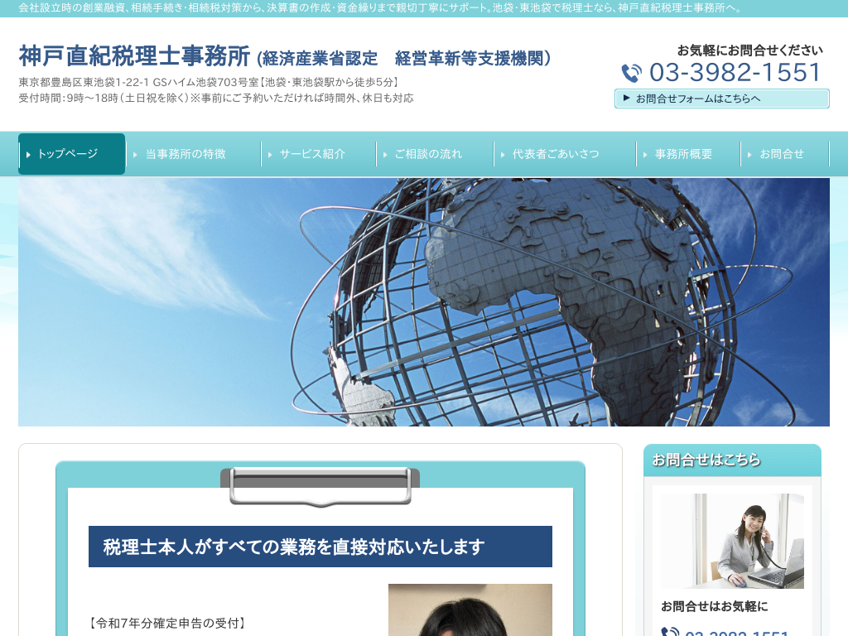Click the phone icon beside header number
This screenshot has height=636, width=848.
tap(631, 74)
